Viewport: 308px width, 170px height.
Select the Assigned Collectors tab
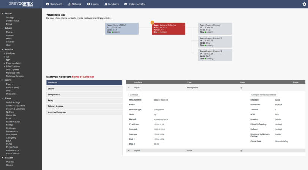pyautogui.click(x=84, y=112)
